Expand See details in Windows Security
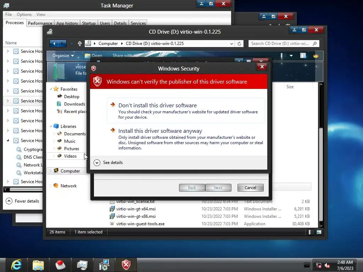 pos(97,163)
